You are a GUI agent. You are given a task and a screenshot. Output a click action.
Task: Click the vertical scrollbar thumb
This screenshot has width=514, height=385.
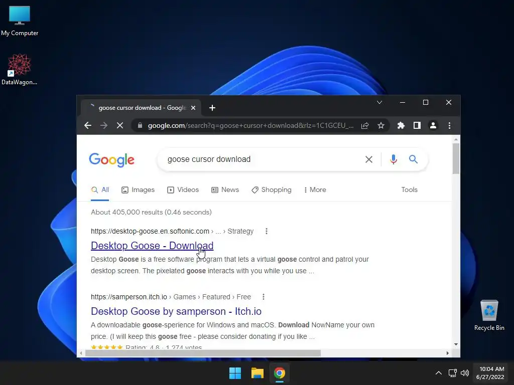[456, 159]
